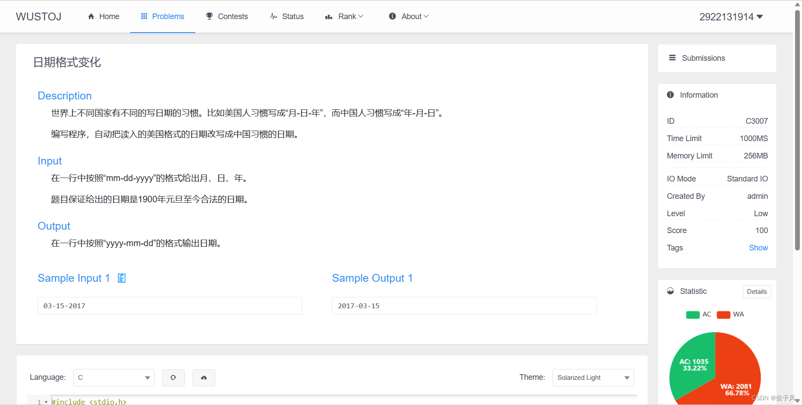Click the Statistic pie icon
802x405 pixels.
(x=670, y=291)
